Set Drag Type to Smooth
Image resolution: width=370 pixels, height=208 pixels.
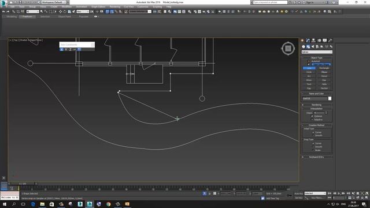(x=313, y=146)
